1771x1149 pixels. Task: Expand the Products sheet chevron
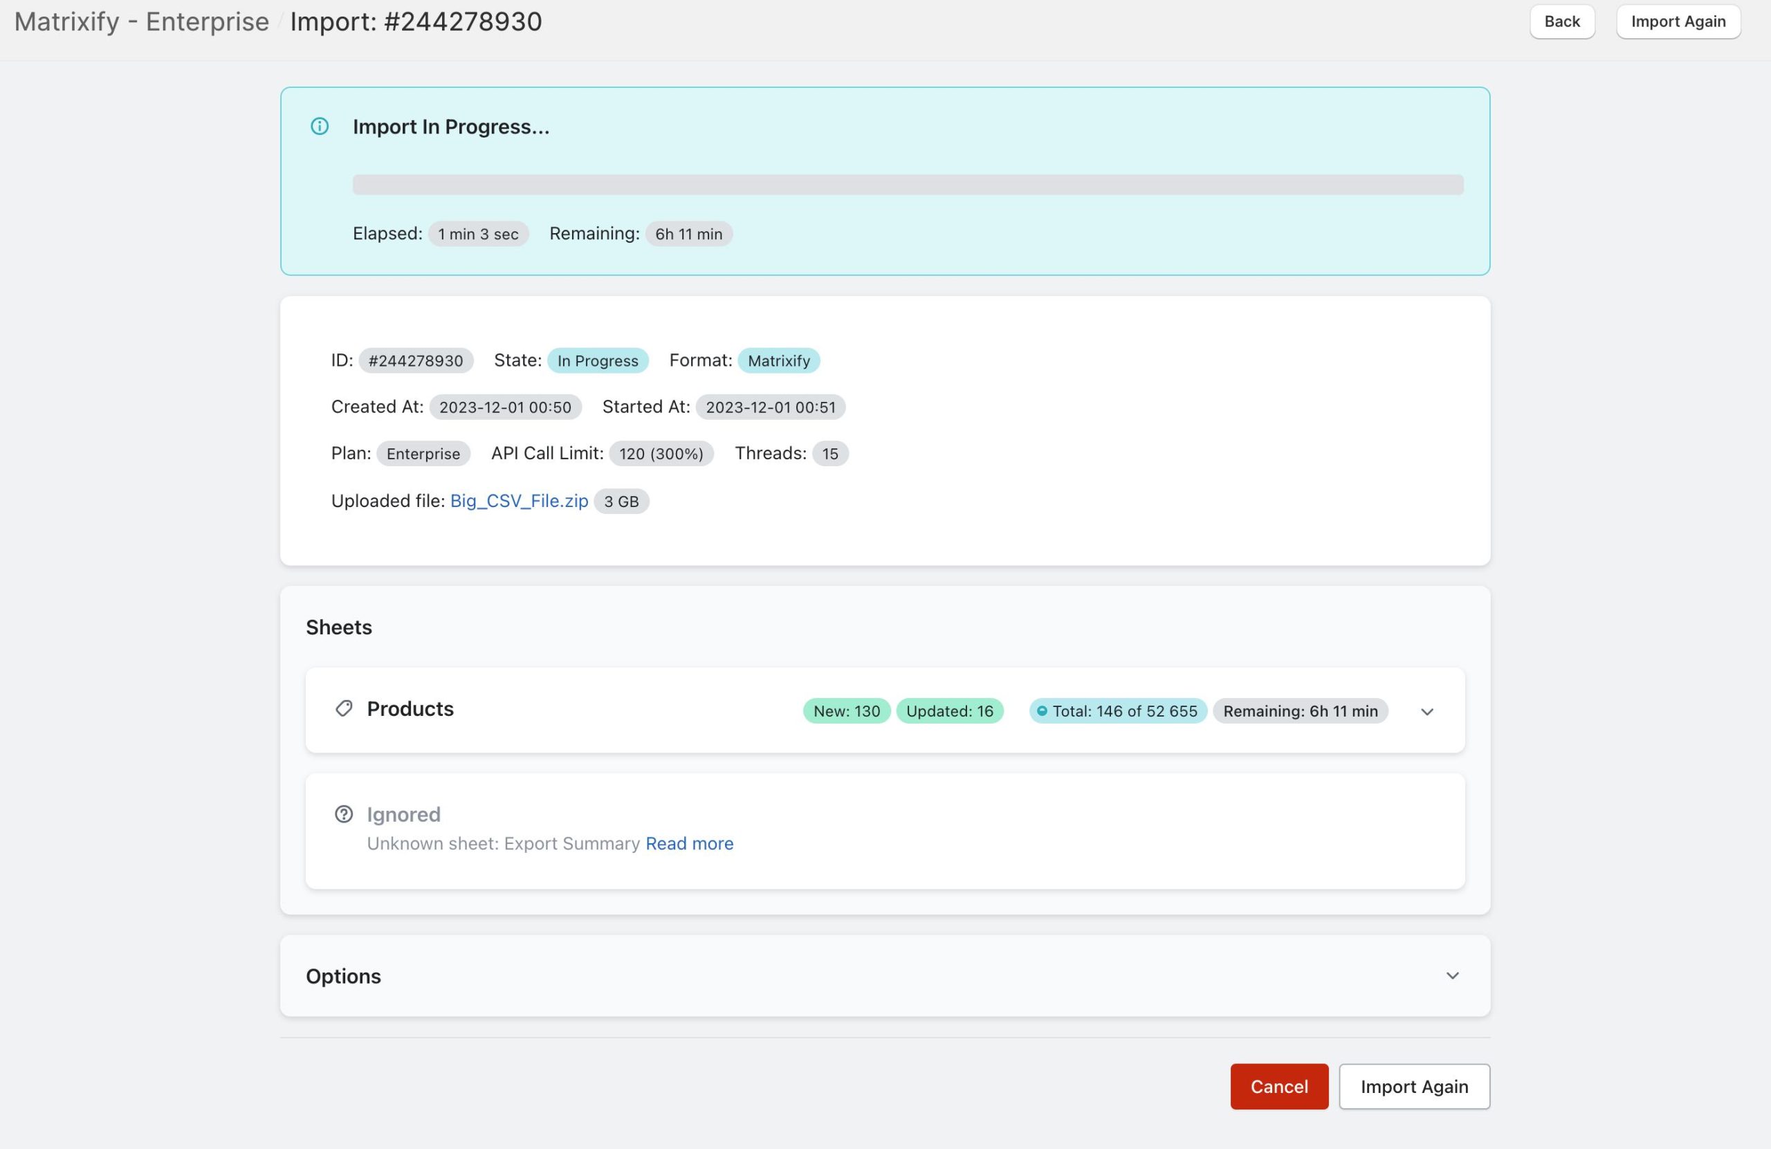(x=1426, y=711)
